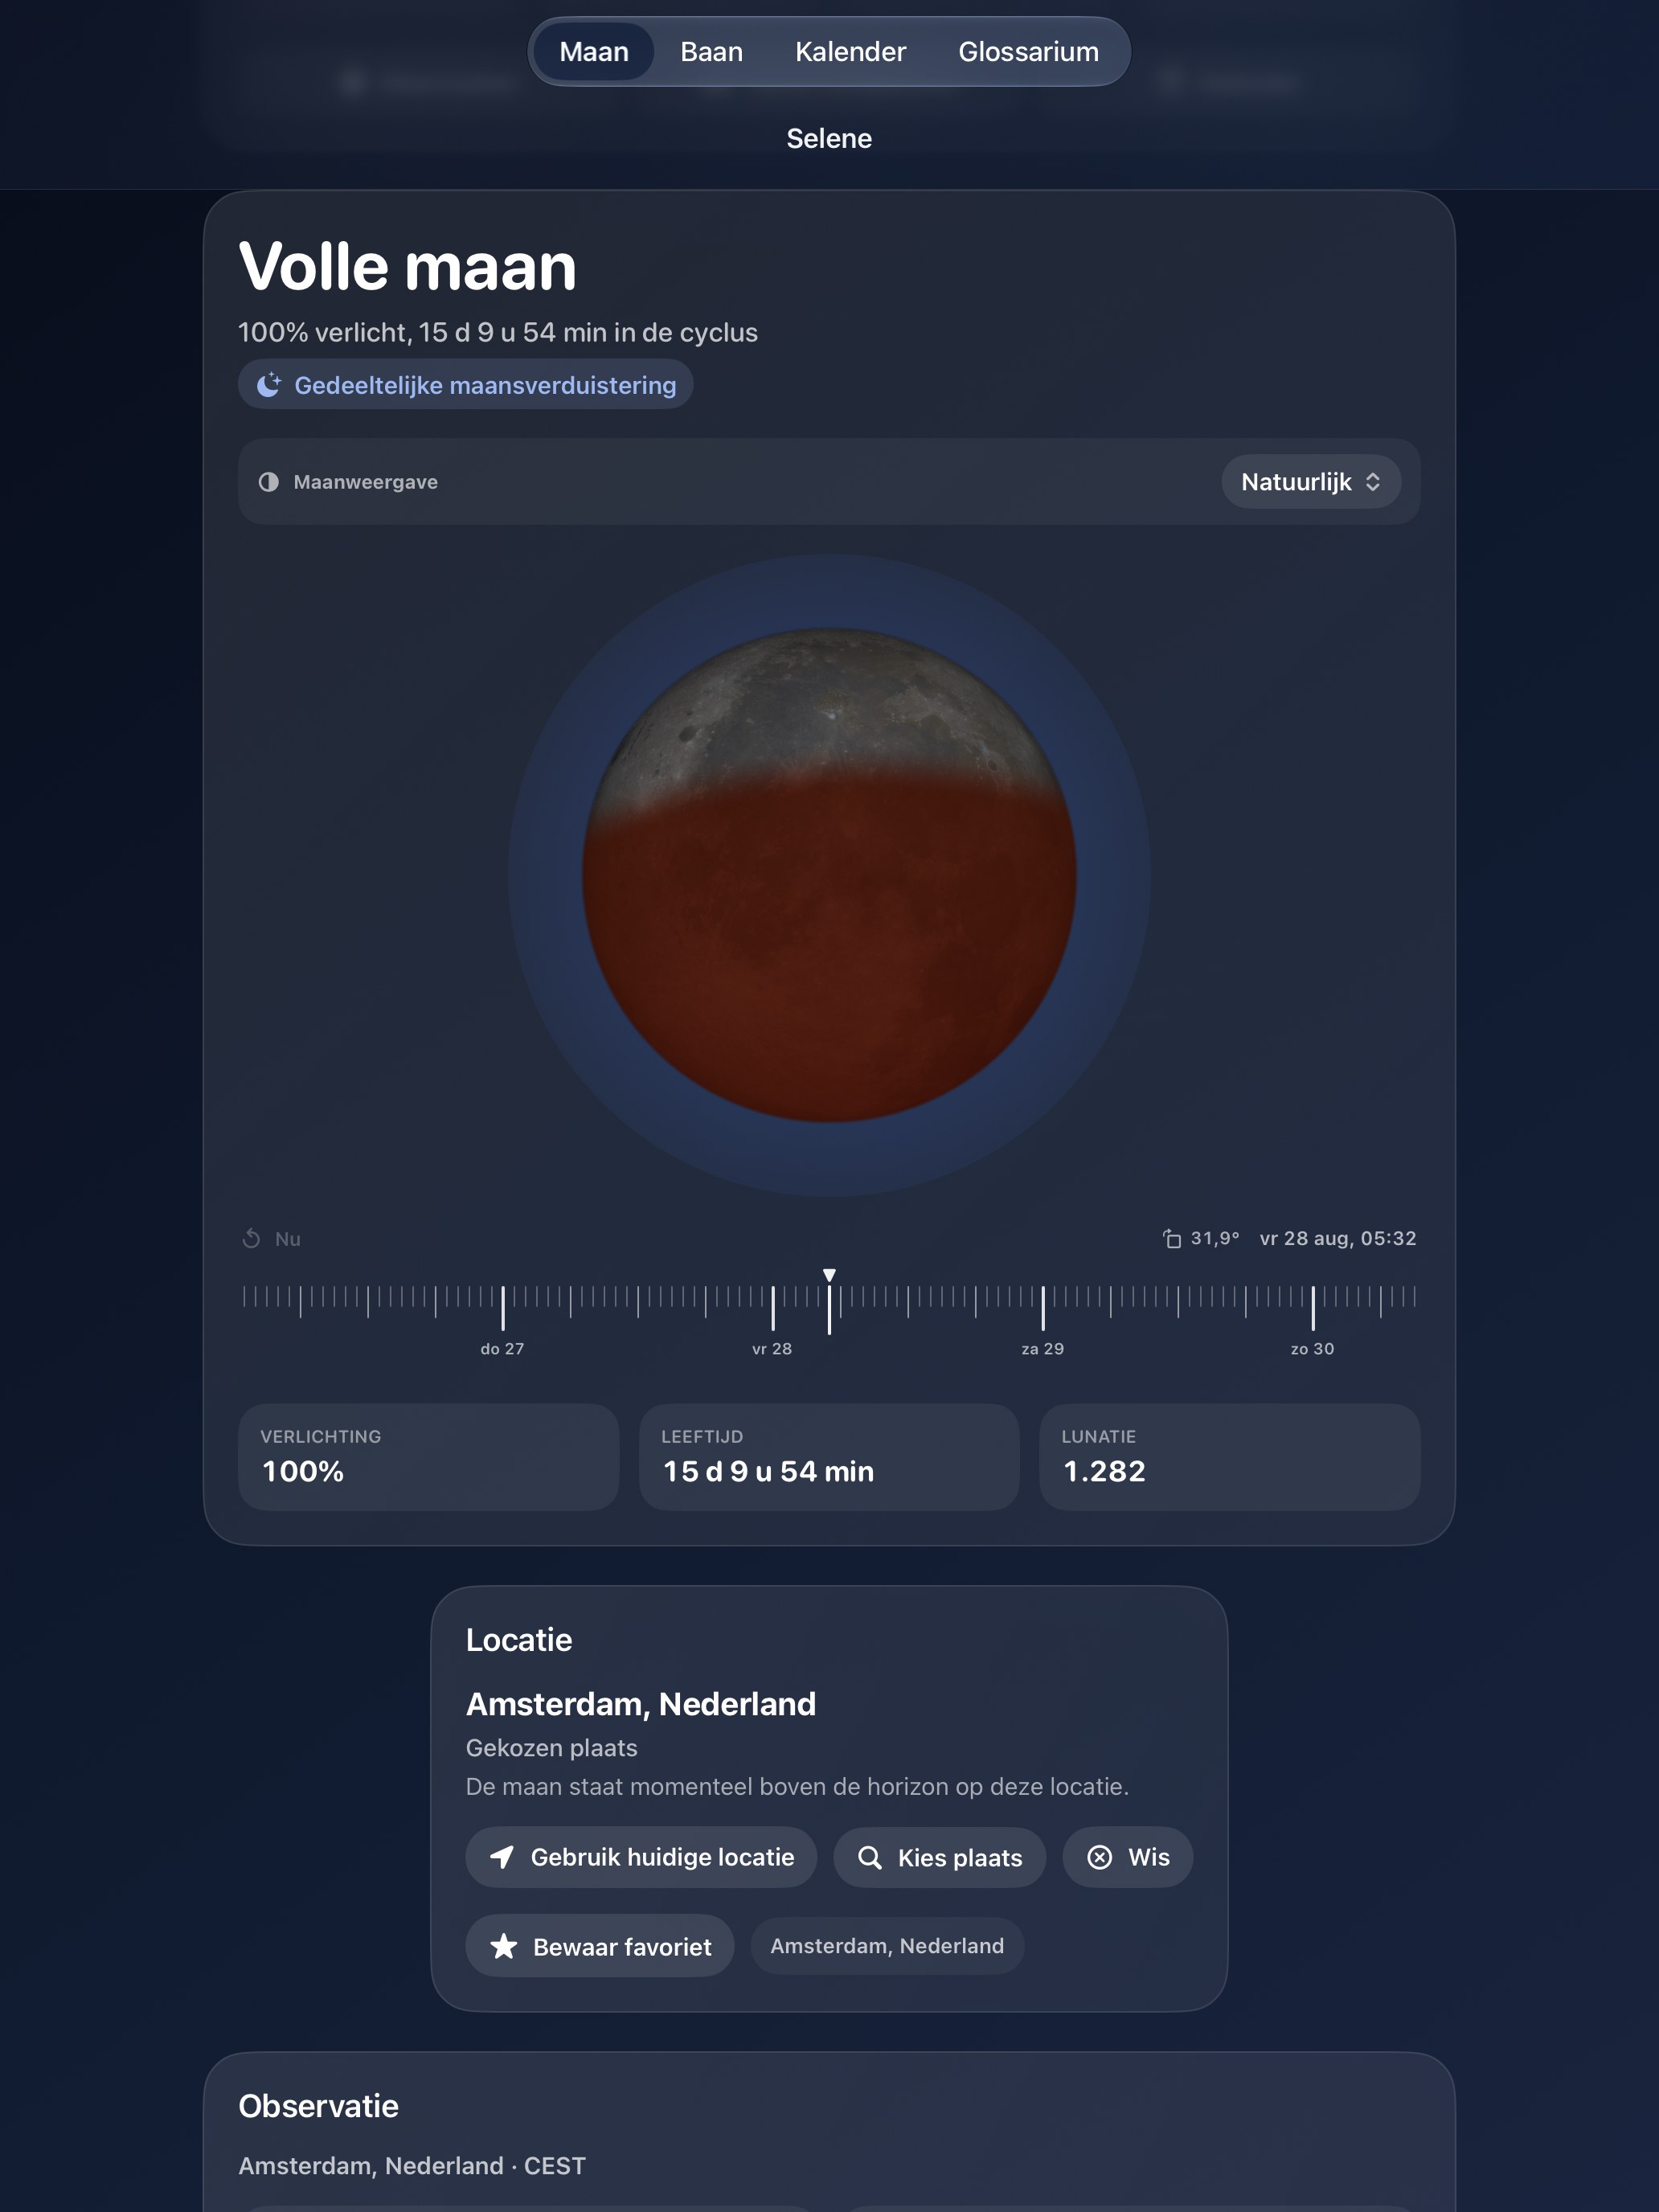Click Gebruik huidige locatie button

641,1857
